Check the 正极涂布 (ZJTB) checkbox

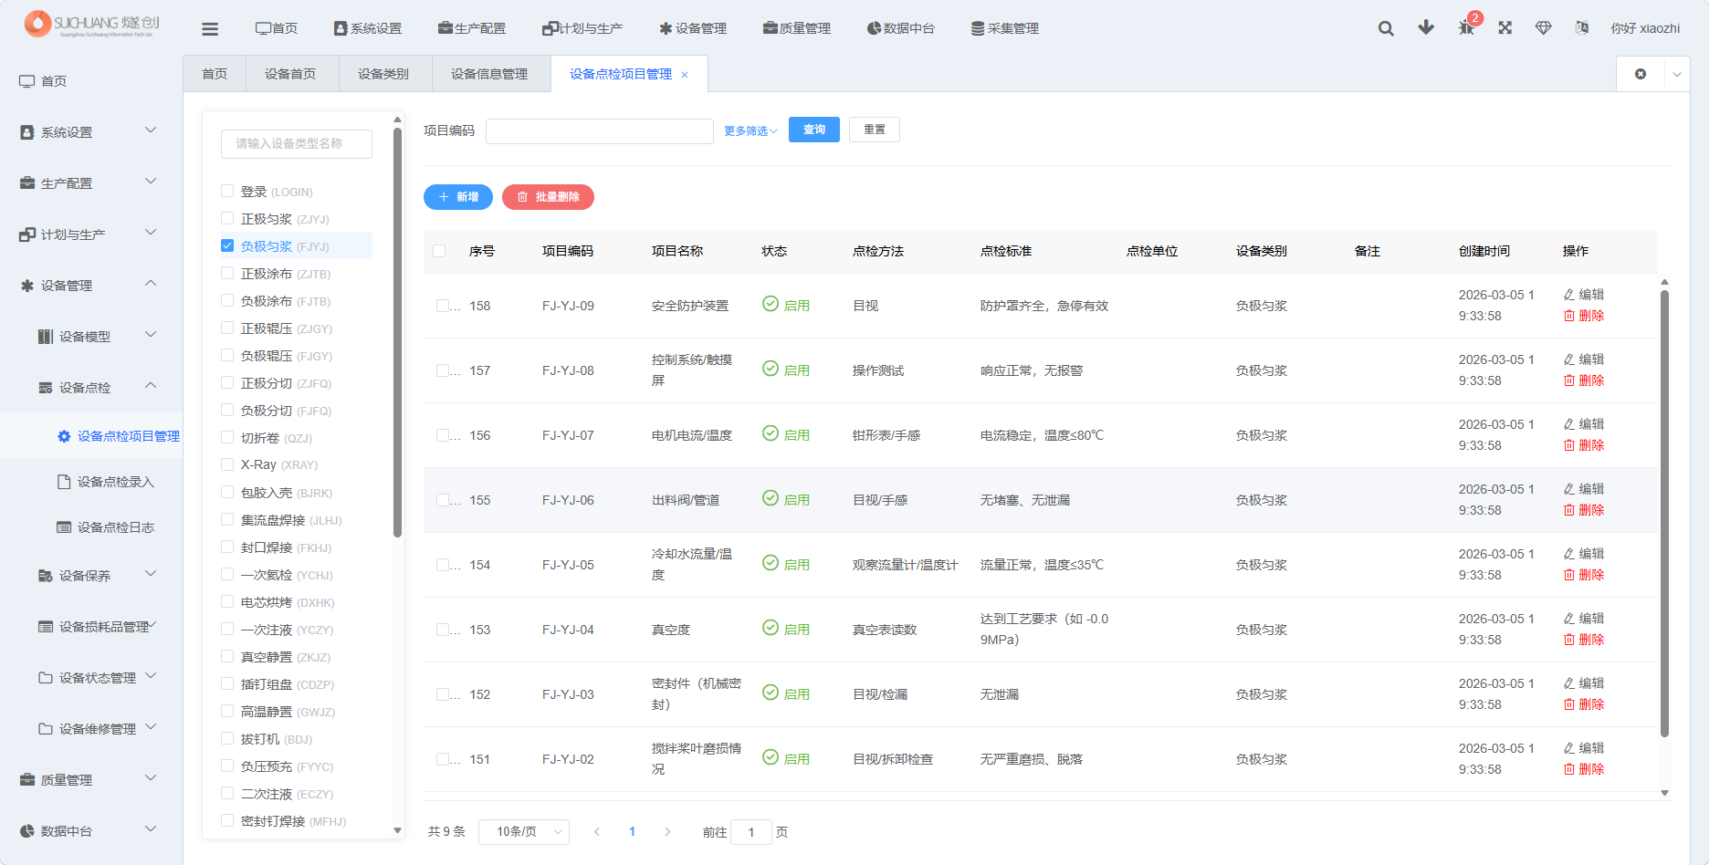227,273
